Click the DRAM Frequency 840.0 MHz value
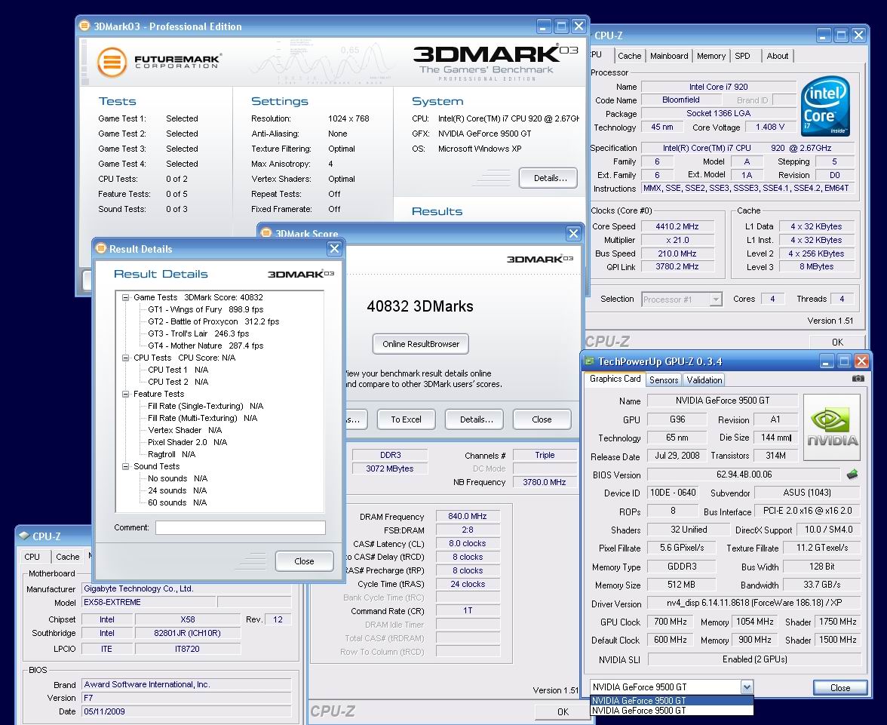 pyautogui.click(x=468, y=516)
